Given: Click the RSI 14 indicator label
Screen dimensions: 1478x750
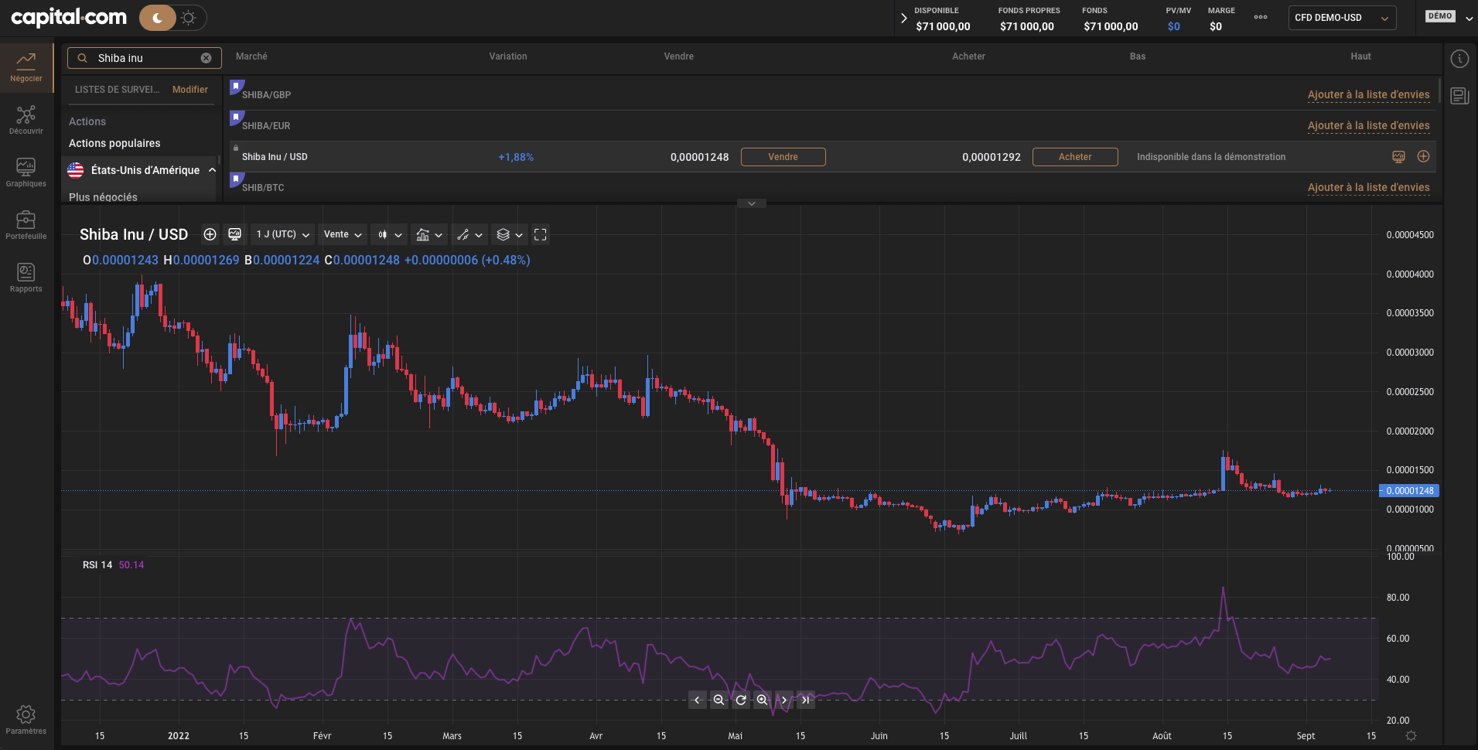Looking at the screenshot, I should (x=97, y=565).
